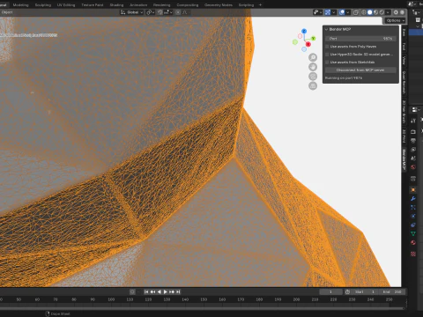Click the green Y axis gizmo ball
The width and height of the screenshot is (423, 317).
pos(313,39)
